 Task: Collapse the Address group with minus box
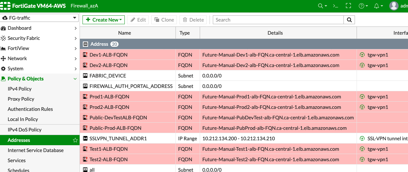coord(85,44)
